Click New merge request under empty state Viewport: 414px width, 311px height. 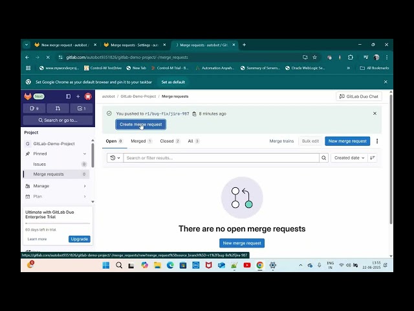(x=242, y=244)
